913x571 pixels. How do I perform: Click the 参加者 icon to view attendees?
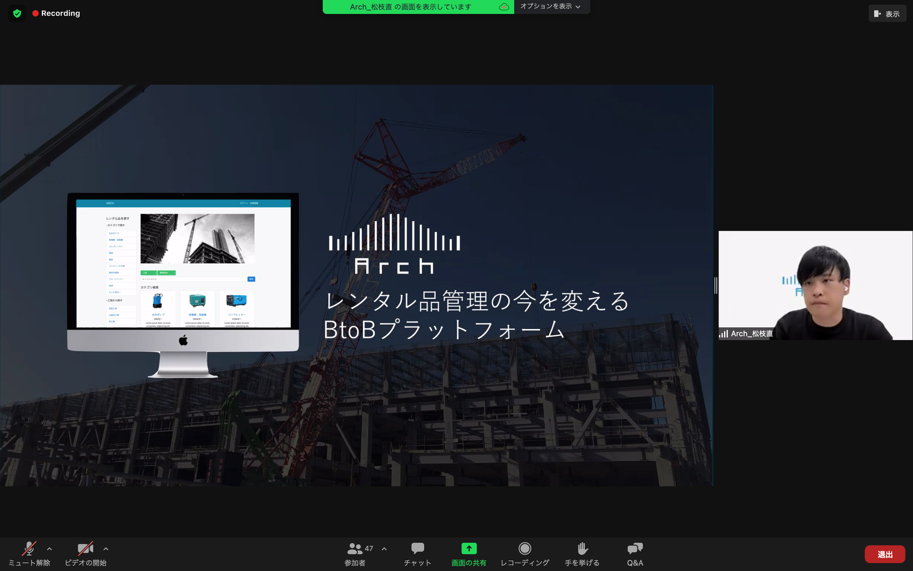pyautogui.click(x=355, y=548)
